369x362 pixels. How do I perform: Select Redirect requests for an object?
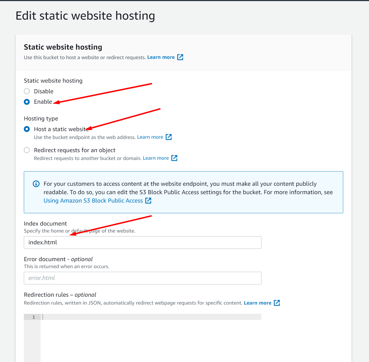(27, 150)
